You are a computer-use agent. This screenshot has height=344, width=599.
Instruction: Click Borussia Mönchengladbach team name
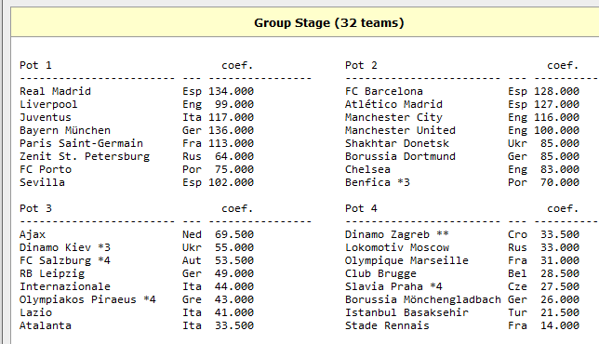pyautogui.click(x=423, y=299)
